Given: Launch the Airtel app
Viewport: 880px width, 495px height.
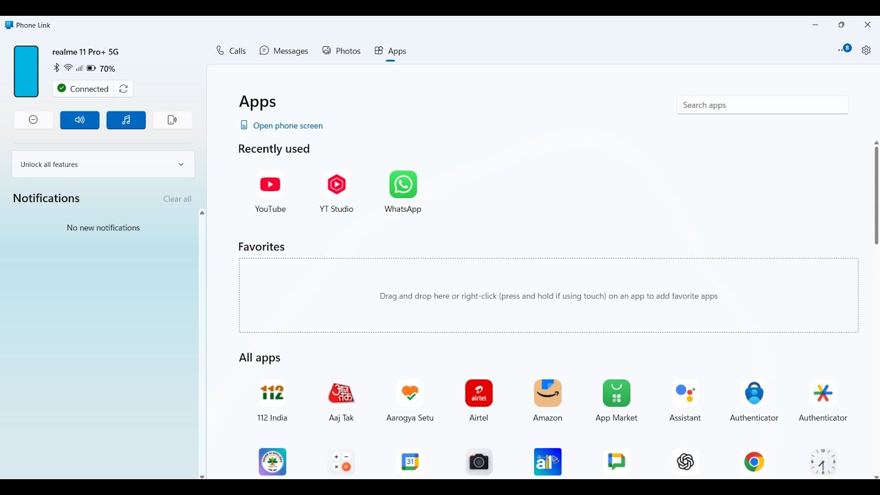Looking at the screenshot, I should [x=478, y=401].
